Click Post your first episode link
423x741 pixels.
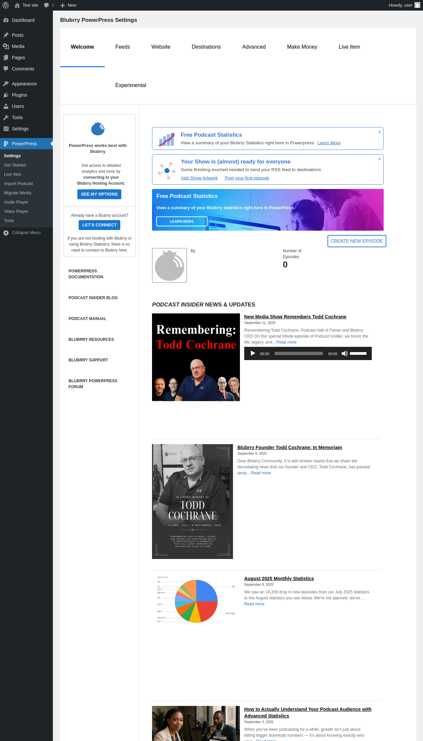coord(247,178)
